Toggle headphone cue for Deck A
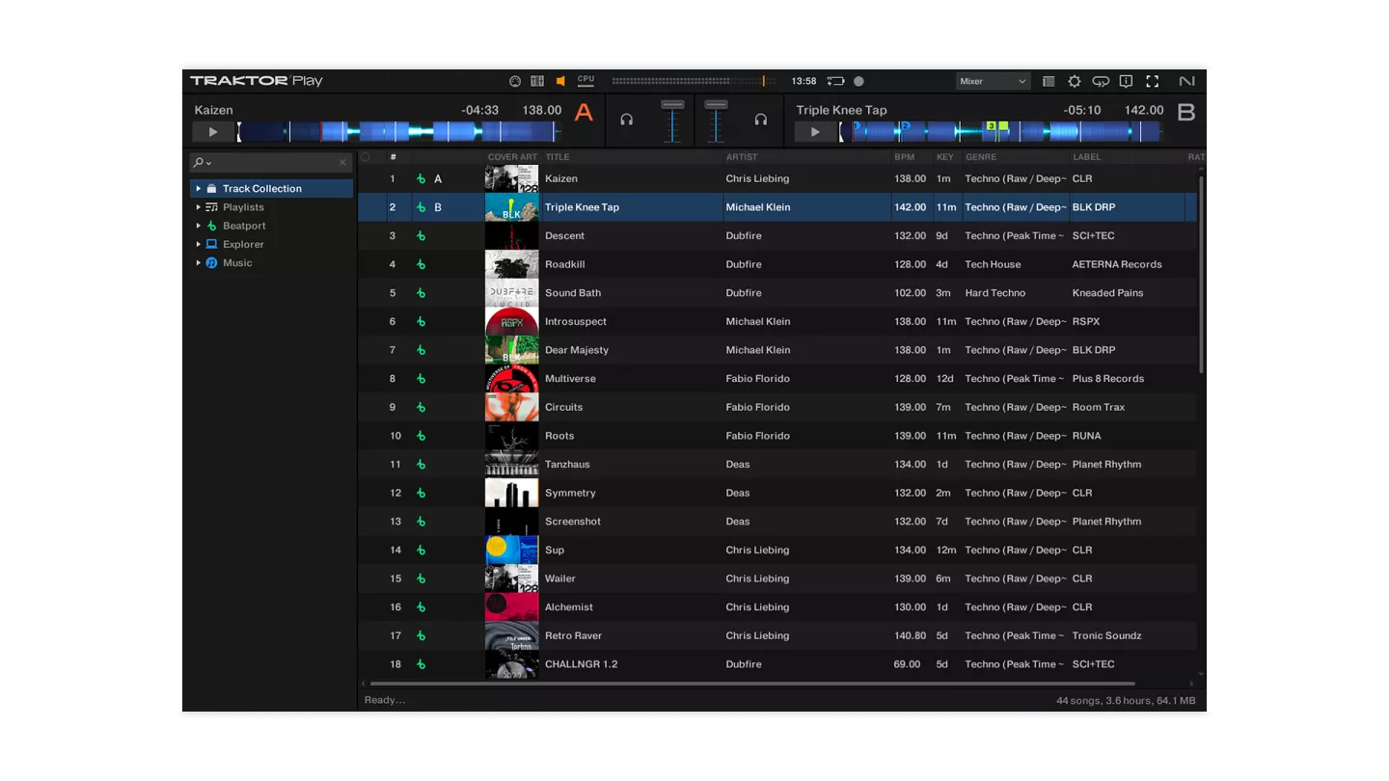The width and height of the screenshot is (1389, 781). pos(626,120)
